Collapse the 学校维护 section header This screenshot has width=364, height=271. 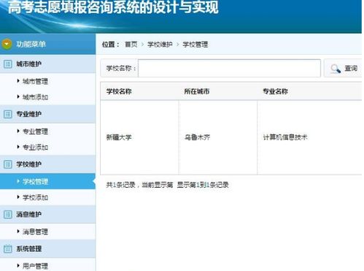tap(47, 164)
